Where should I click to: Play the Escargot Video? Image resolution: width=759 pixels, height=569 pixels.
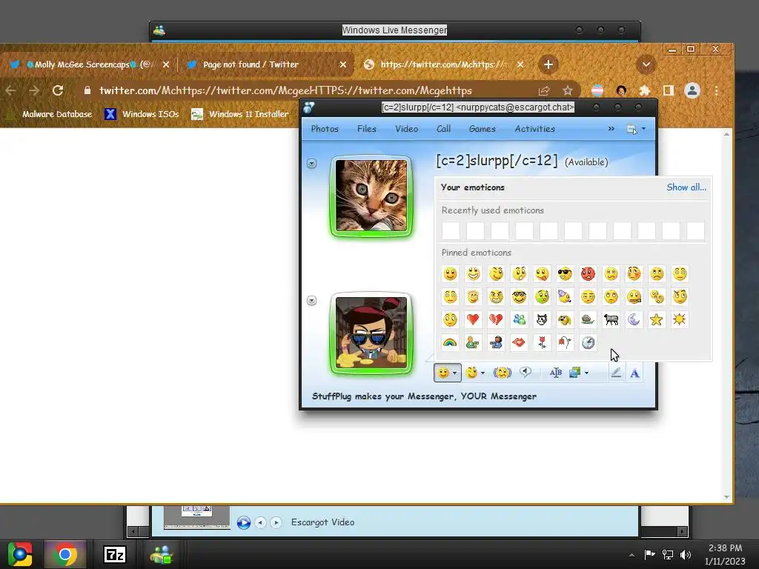click(x=243, y=522)
